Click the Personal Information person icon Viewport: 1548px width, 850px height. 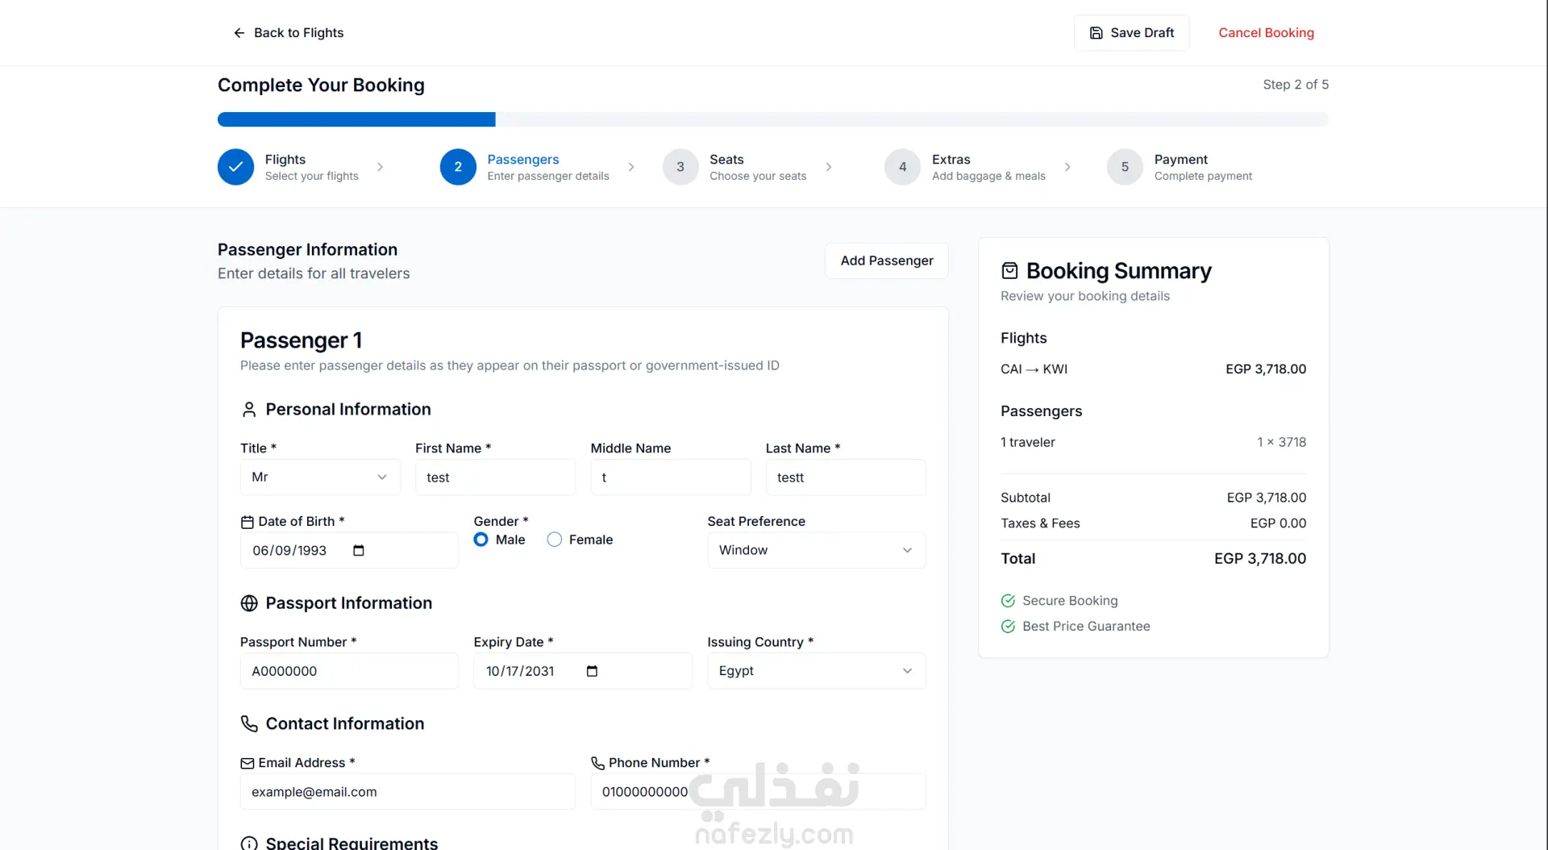tap(249, 410)
